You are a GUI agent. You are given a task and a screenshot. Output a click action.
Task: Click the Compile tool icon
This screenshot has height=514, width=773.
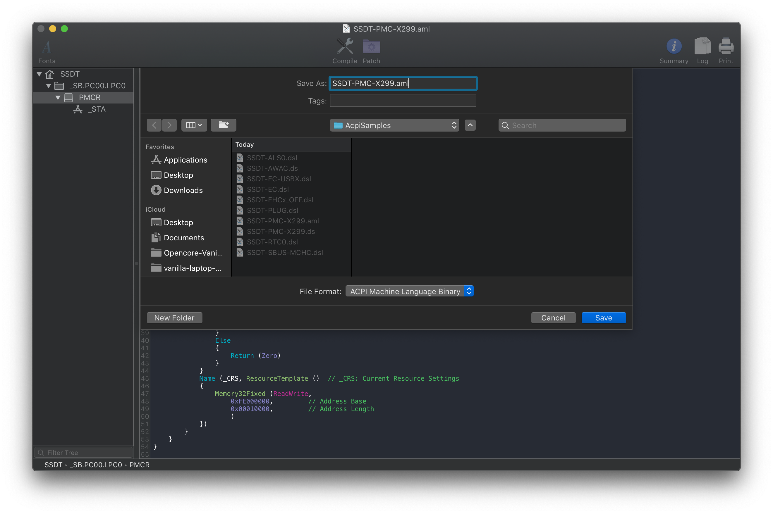pos(344,47)
